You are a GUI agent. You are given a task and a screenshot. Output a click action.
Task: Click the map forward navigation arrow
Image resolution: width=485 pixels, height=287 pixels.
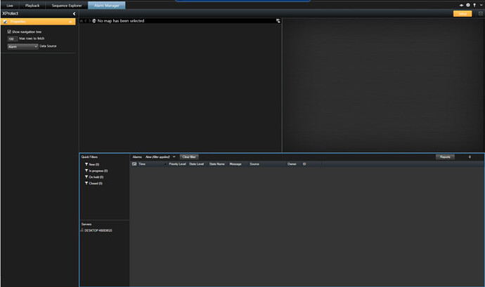point(89,21)
